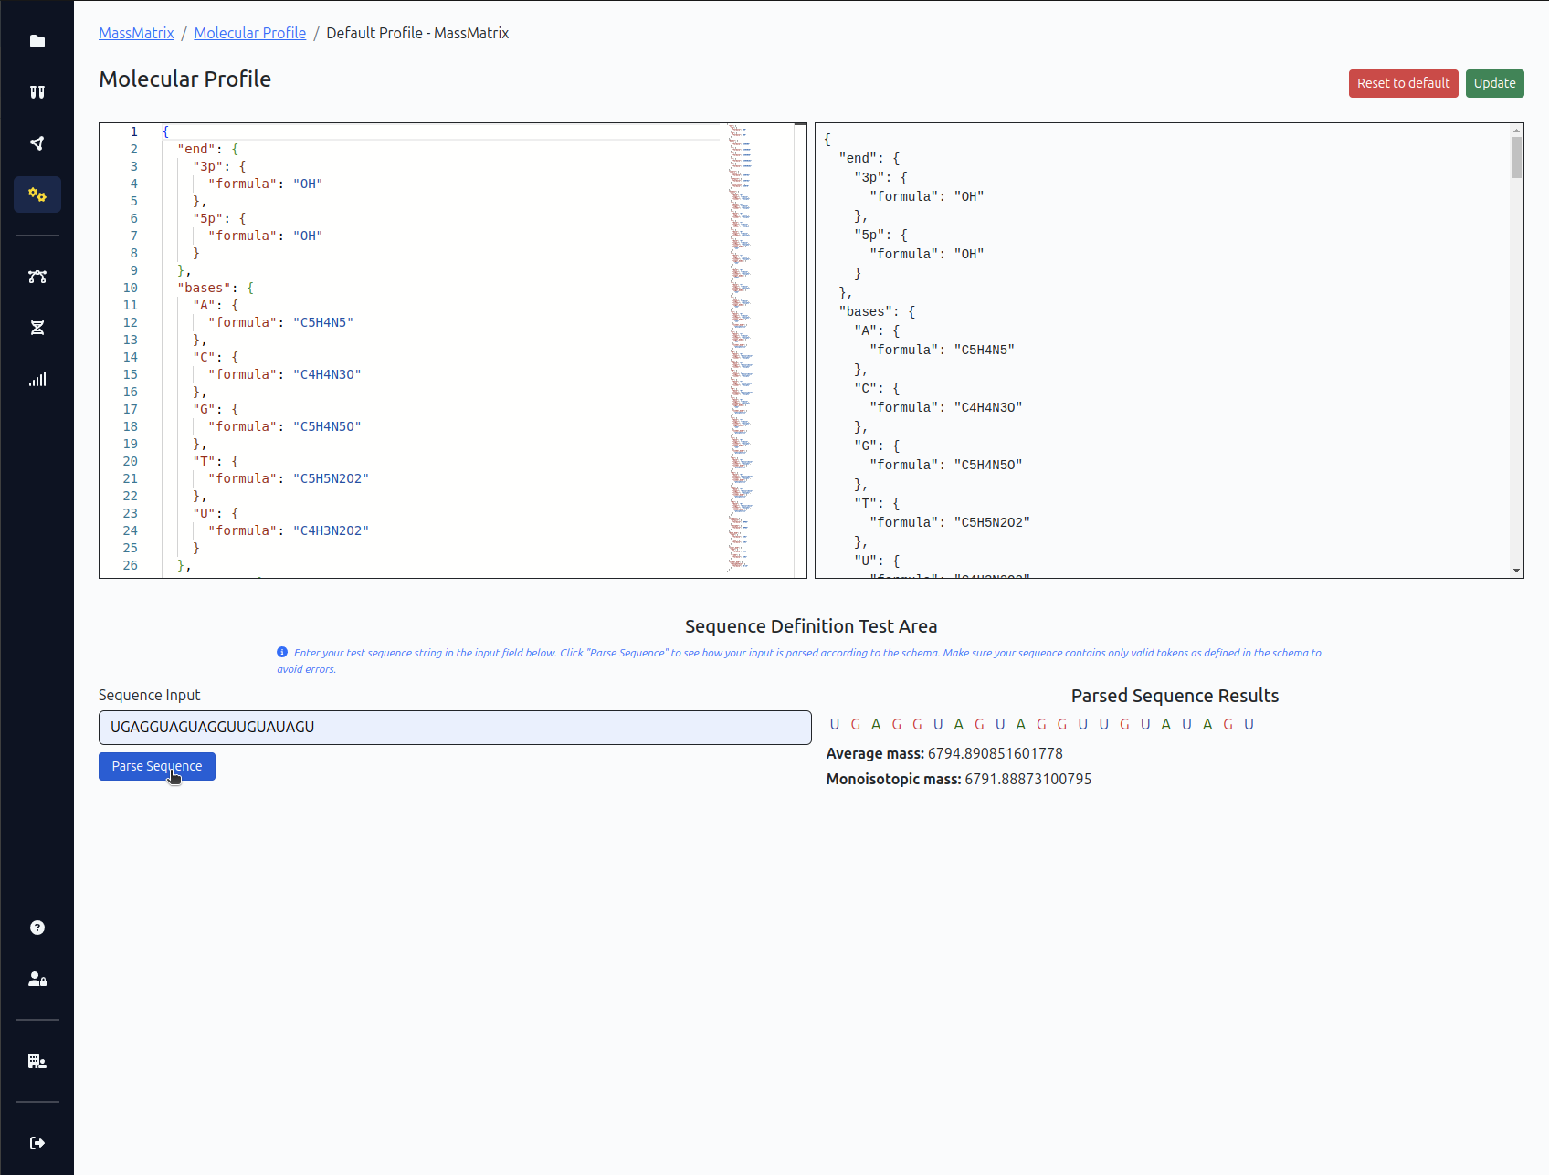
Task: Click the paper plane send icon
Action: pos(37,143)
